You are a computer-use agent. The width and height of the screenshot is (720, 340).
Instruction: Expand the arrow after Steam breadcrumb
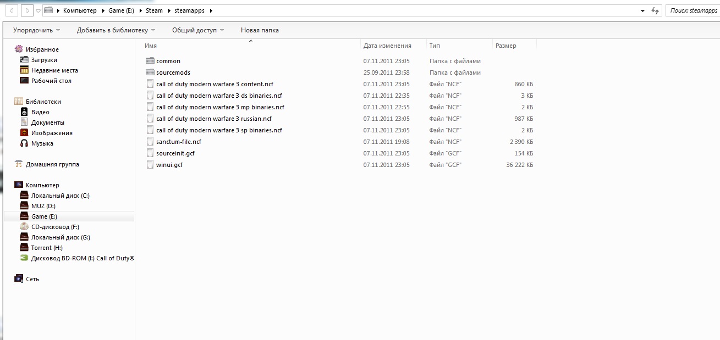pyautogui.click(x=169, y=10)
